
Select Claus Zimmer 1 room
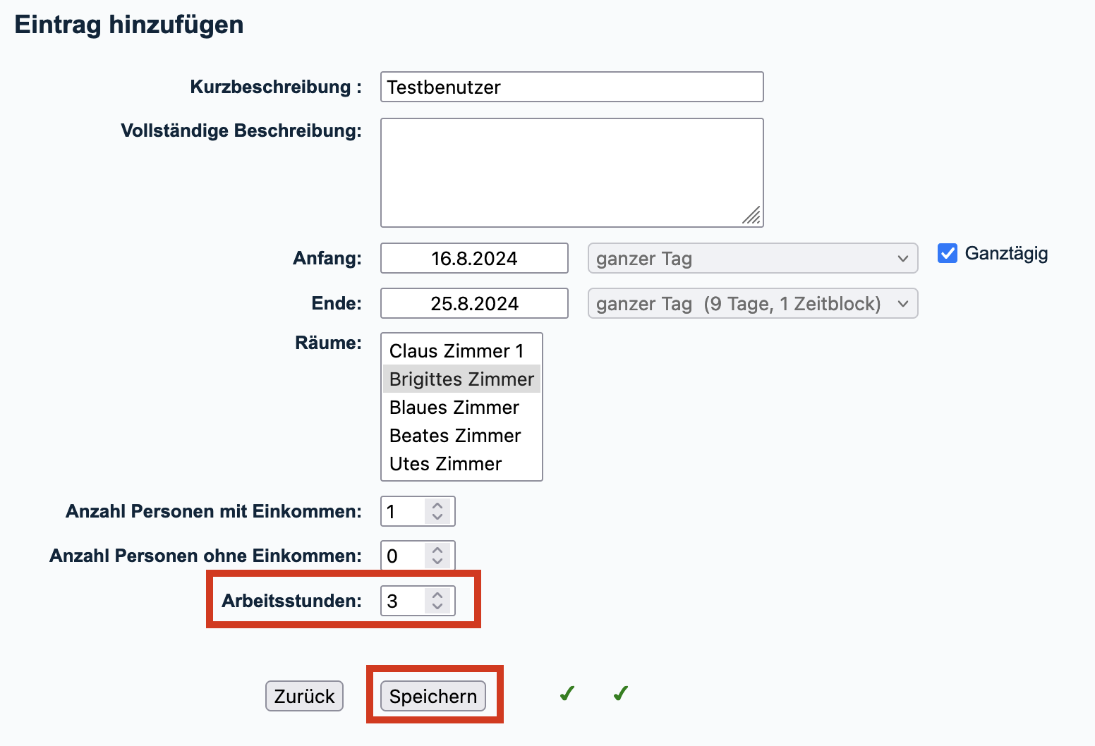pos(456,351)
